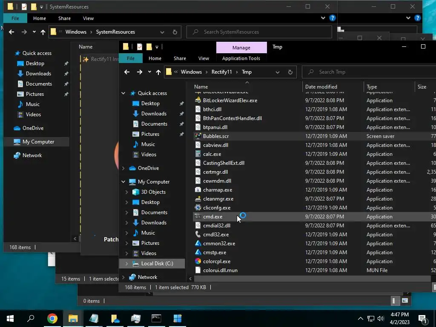
Task: Collapse Quick access in Tmp navigation pane
Action: click(123, 93)
